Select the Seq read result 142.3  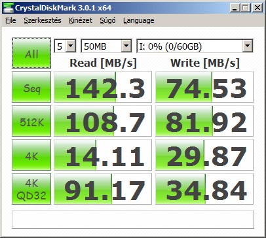[103, 87]
